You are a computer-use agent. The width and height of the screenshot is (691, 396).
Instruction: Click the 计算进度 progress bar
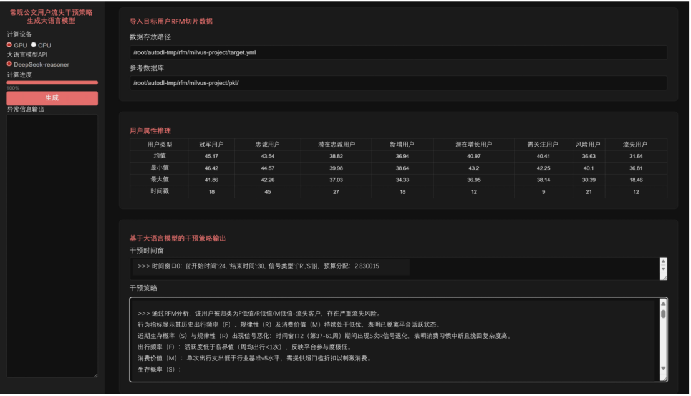[x=52, y=82]
